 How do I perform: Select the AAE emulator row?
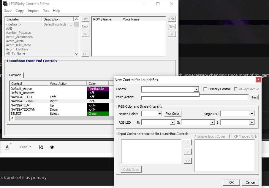[40, 28]
